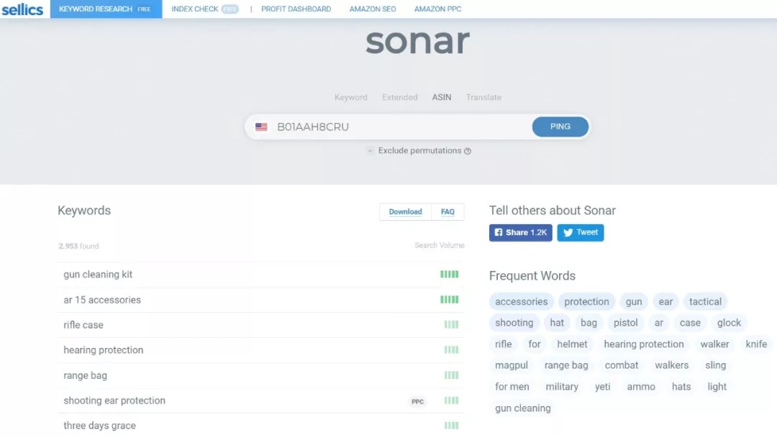
Task: Click the 'military' frequent word tag
Action: pos(561,387)
